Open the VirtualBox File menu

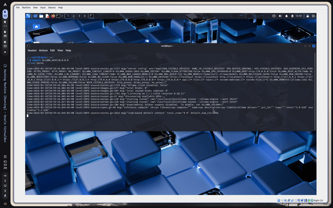click(x=18, y=7)
